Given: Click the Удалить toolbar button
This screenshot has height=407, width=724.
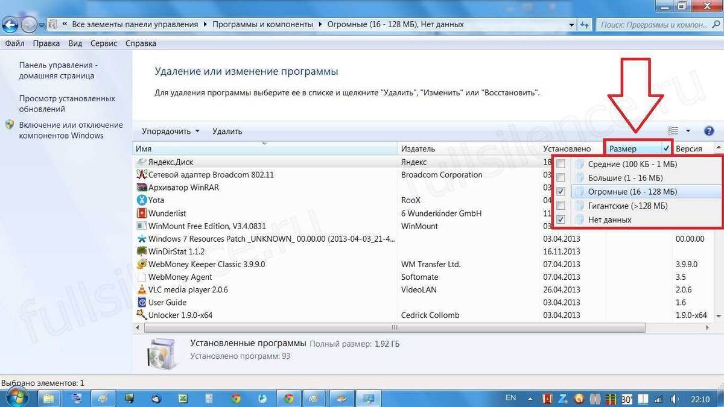Looking at the screenshot, I should pyautogui.click(x=227, y=131).
